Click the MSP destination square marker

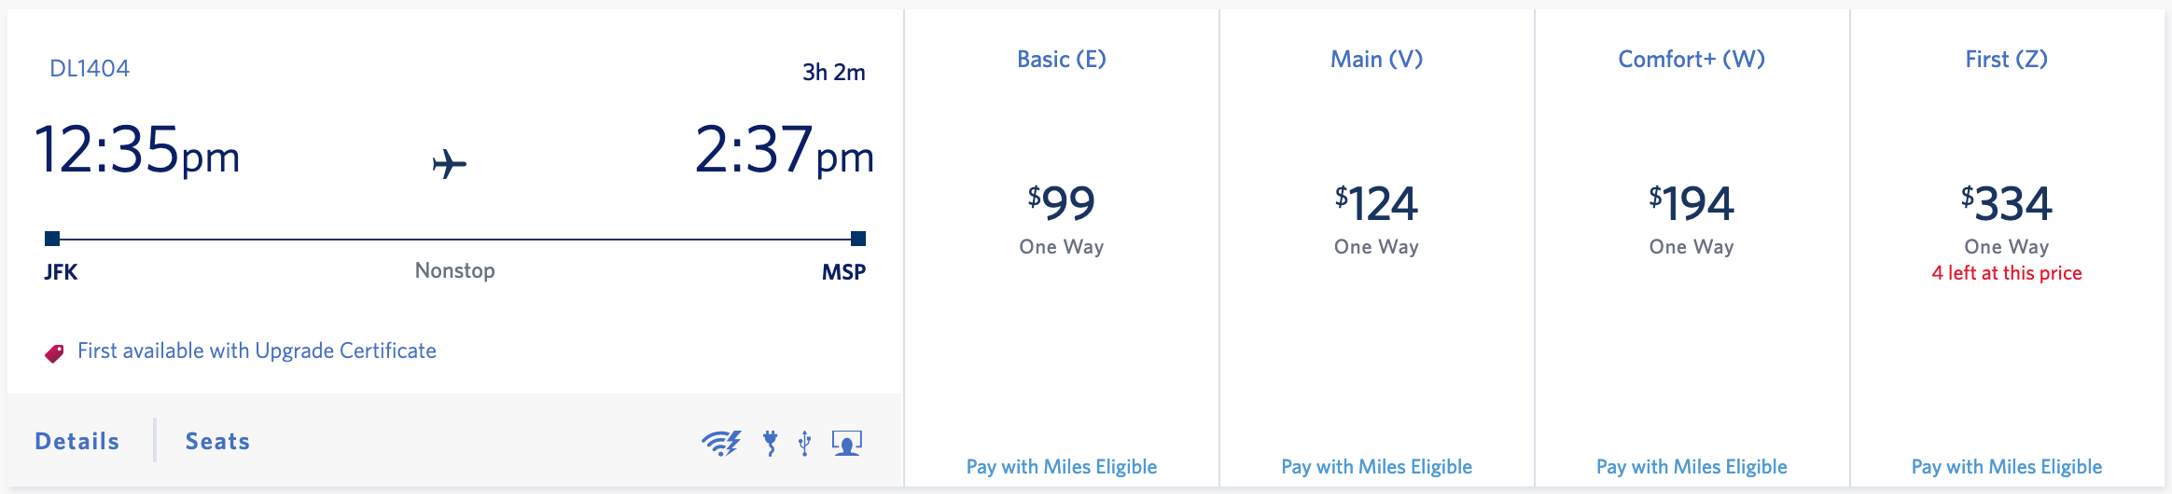[858, 239]
